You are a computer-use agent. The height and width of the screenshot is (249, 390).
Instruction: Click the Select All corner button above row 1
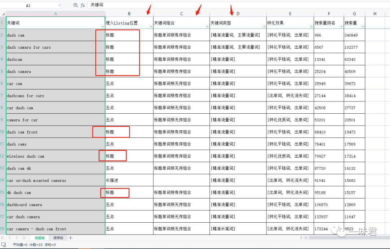(3, 13)
